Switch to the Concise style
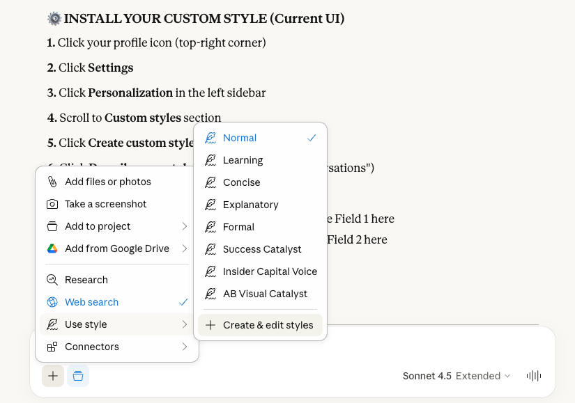575x403 pixels. (241, 182)
